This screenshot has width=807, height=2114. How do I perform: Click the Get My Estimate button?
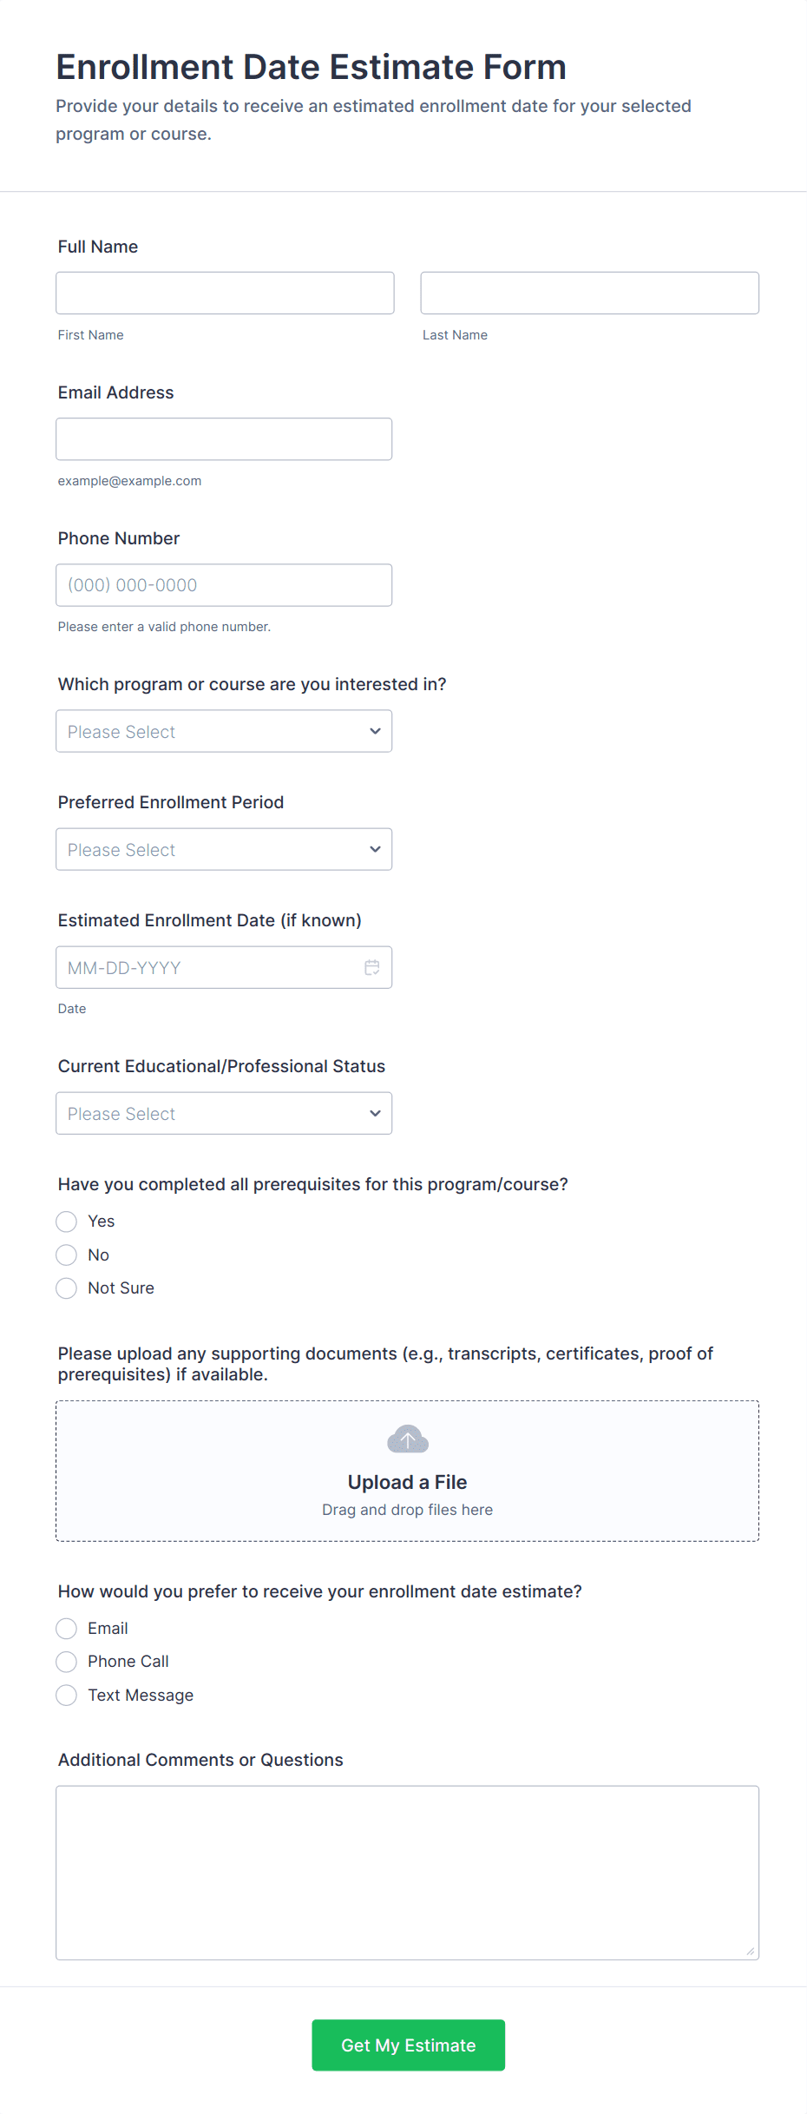point(408,2045)
